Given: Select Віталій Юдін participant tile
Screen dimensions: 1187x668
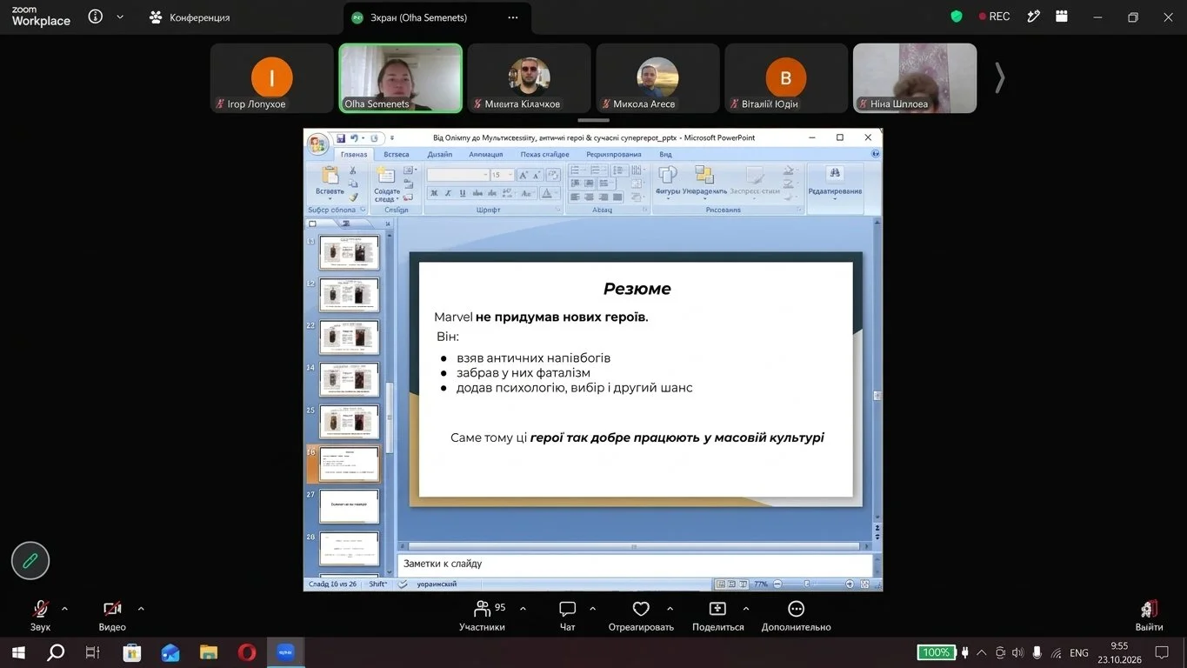Looking at the screenshot, I should 786,78.
